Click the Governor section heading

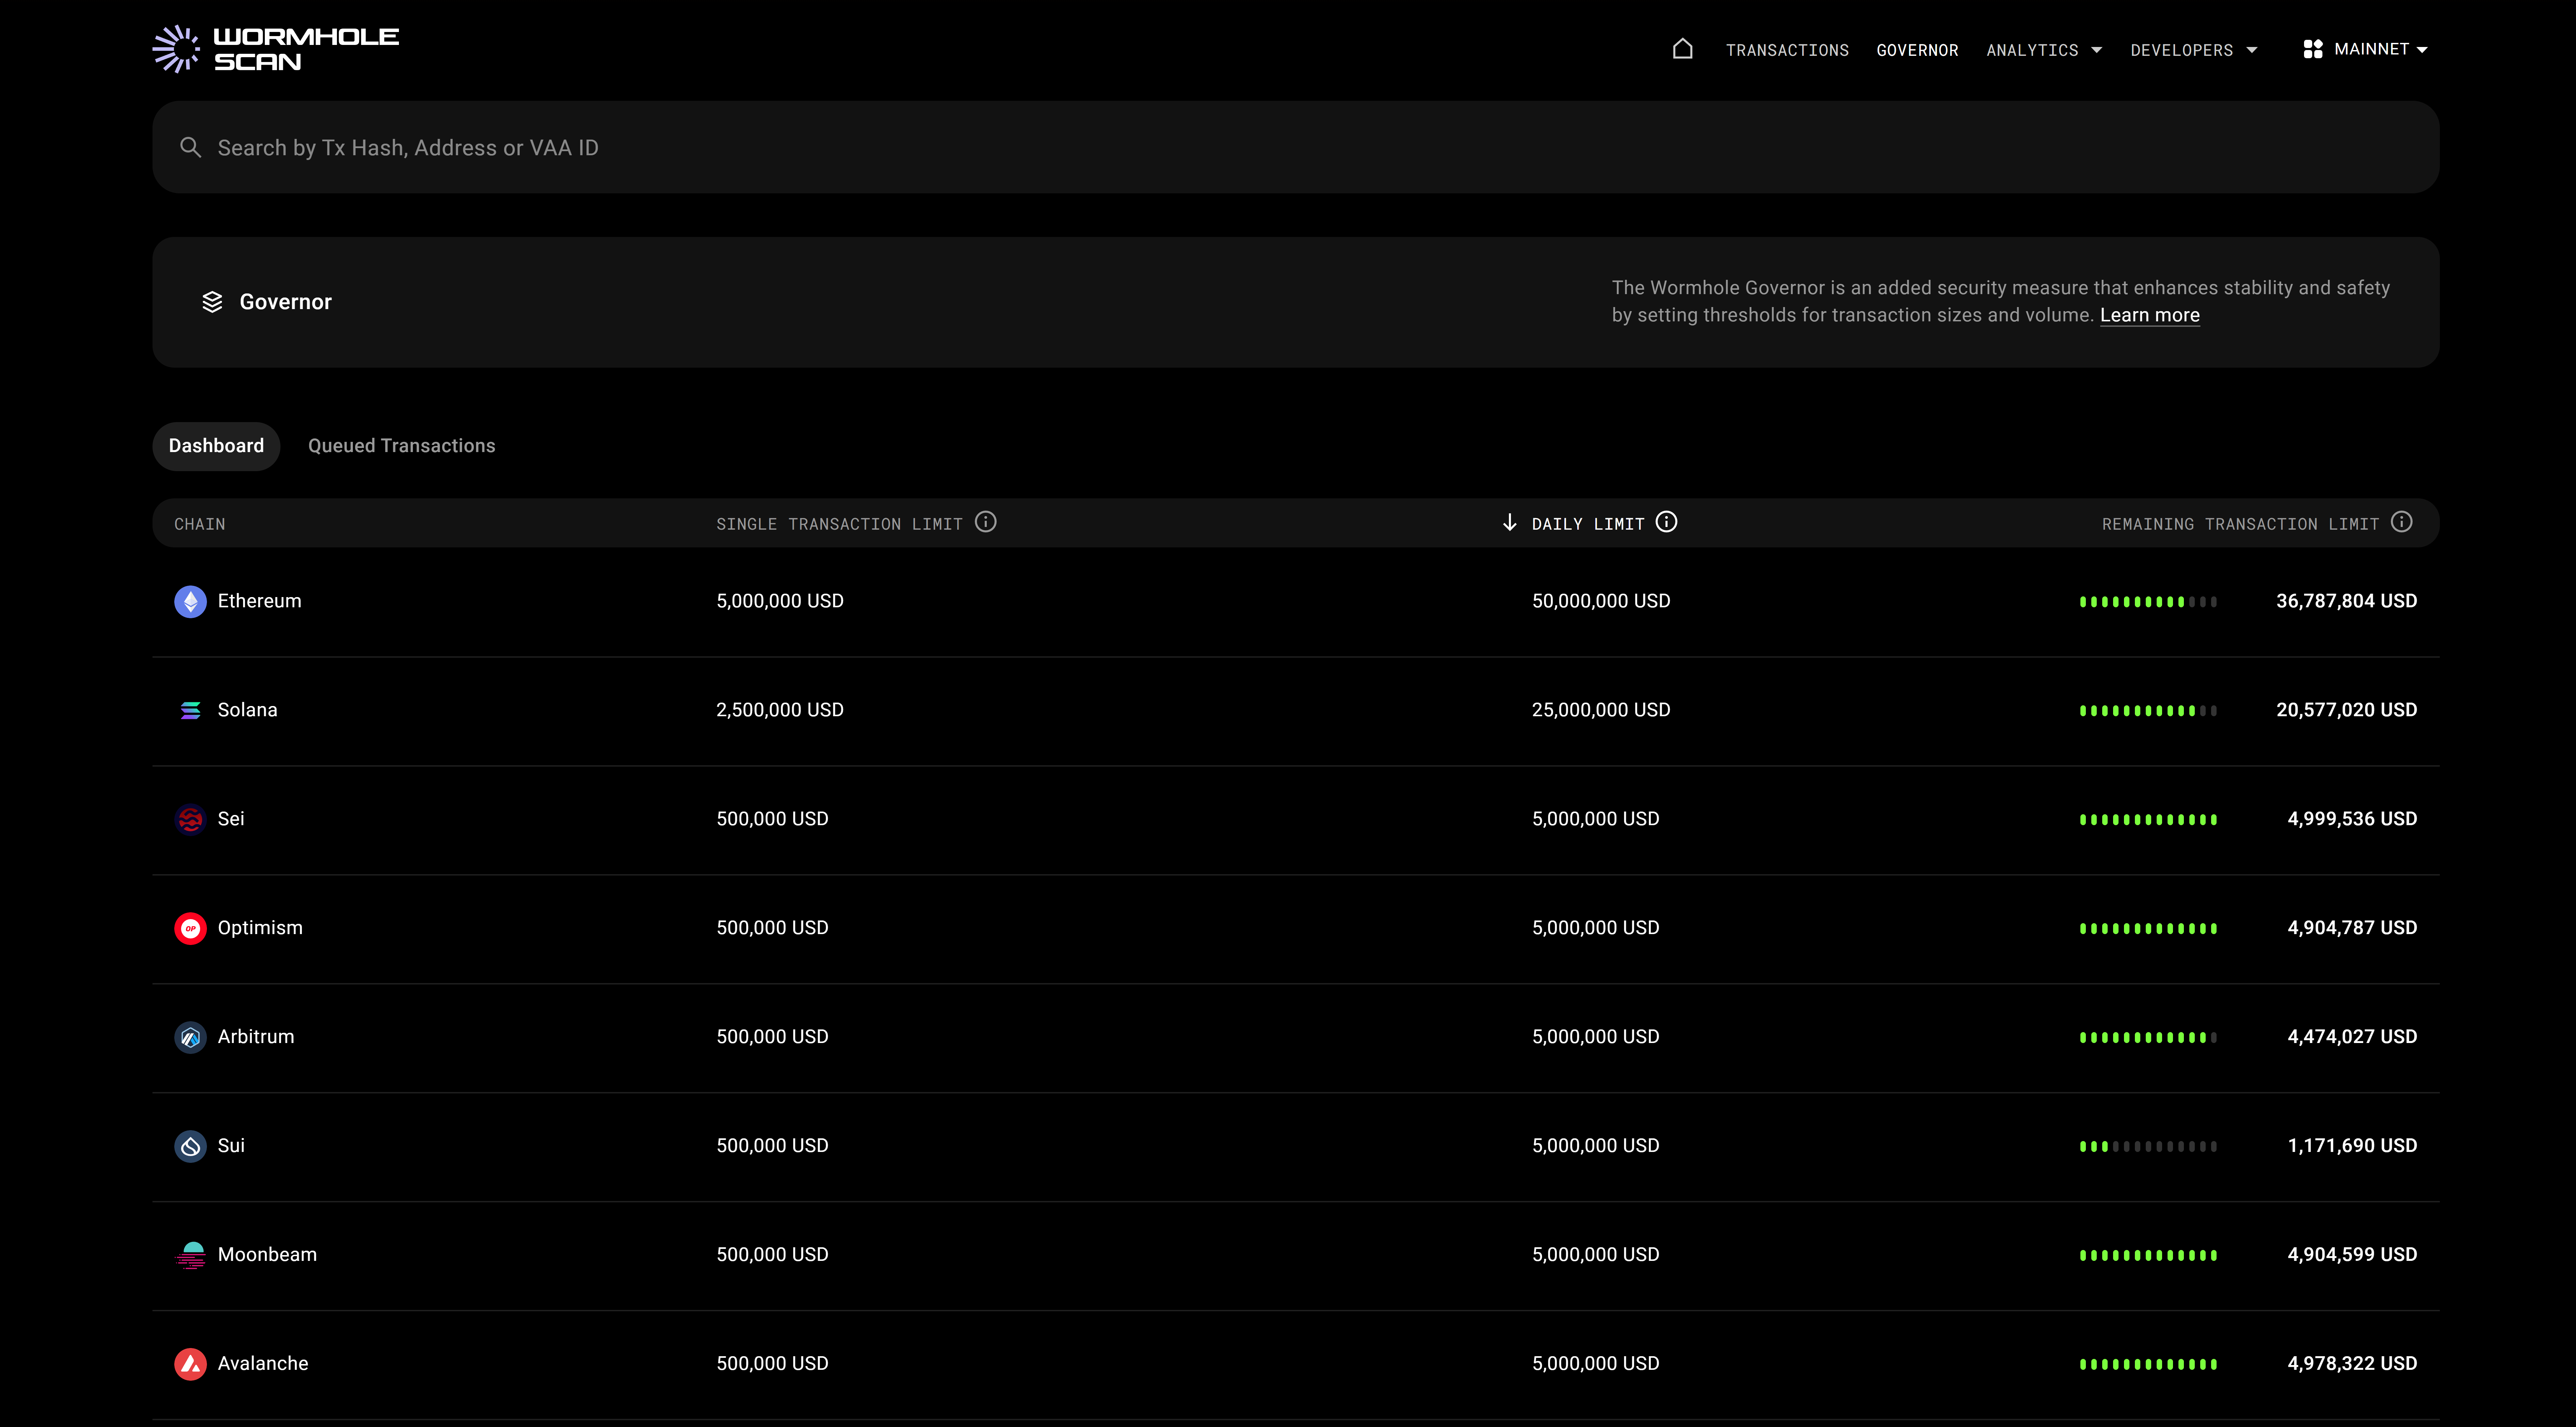[x=286, y=302]
